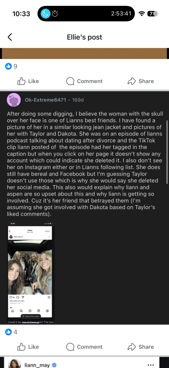The height and width of the screenshot is (368, 169).
Task: Comment on the second post
Action: (x=84, y=347)
